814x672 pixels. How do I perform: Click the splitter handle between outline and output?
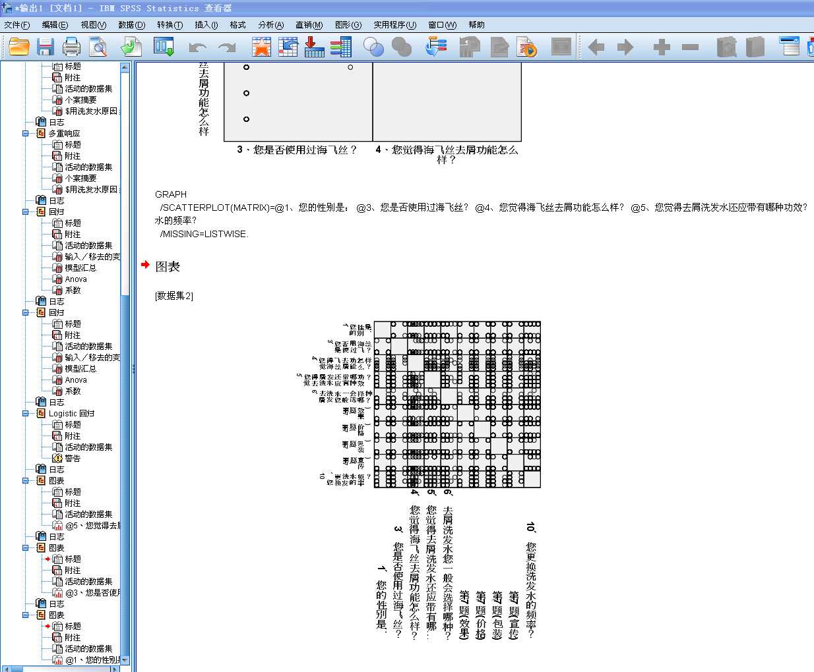pos(133,368)
